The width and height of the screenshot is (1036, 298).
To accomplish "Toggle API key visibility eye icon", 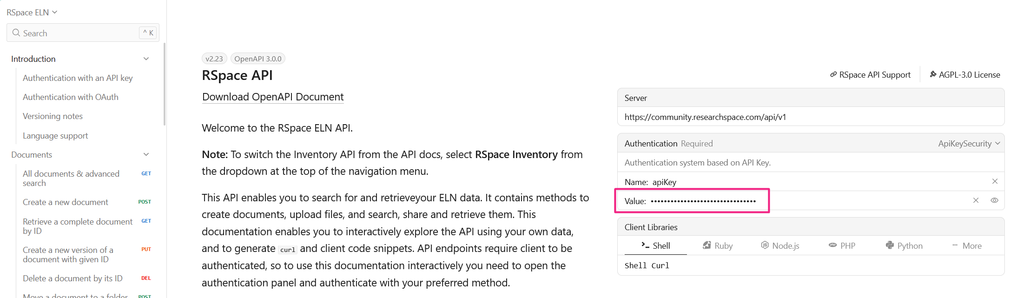I will point(994,200).
